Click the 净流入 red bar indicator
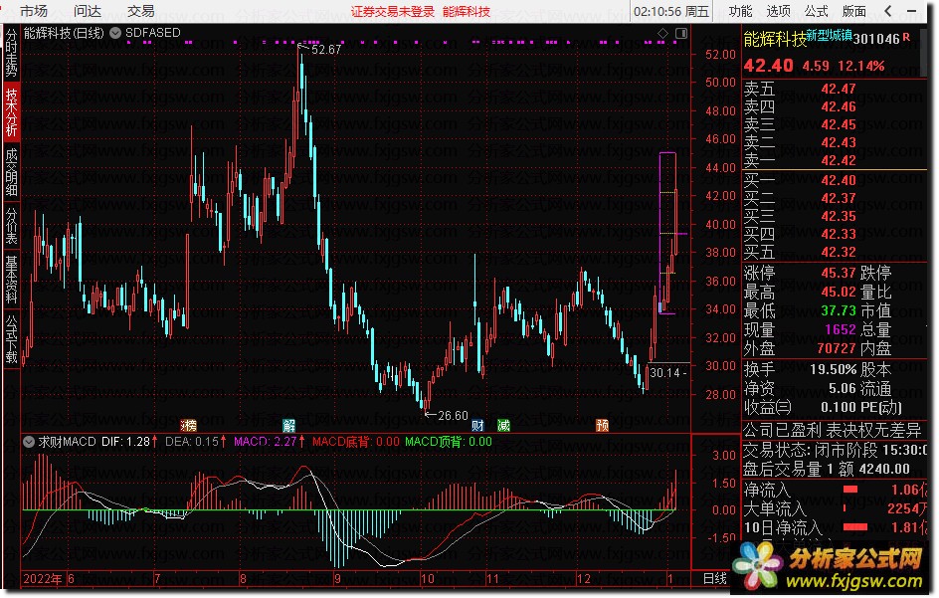 pos(850,490)
